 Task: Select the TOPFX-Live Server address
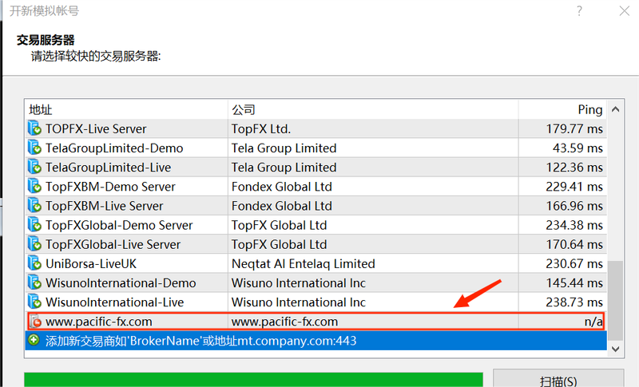click(x=96, y=129)
